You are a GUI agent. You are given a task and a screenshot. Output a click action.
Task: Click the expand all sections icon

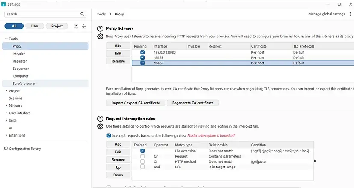click(x=76, y=26)
